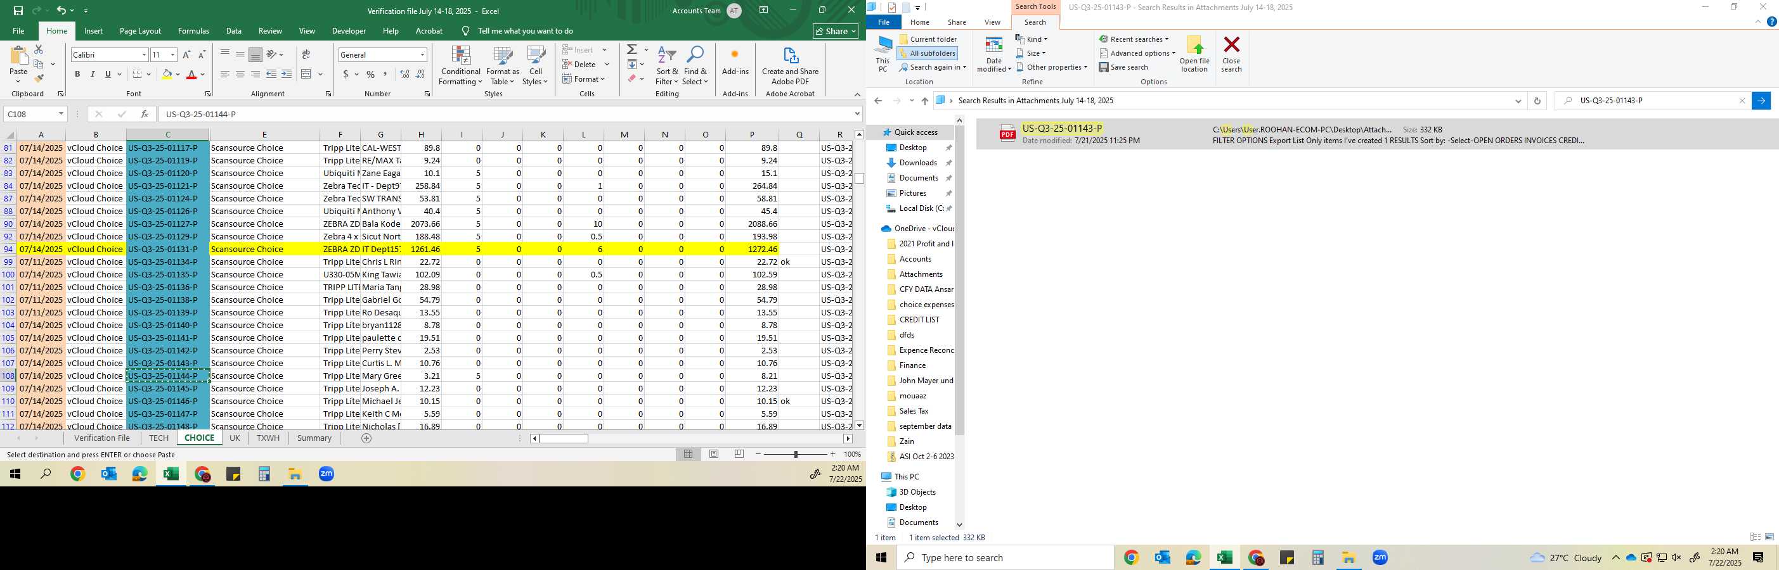
Task: Click Close search red X in Explorer
Action: point(1231,54)
